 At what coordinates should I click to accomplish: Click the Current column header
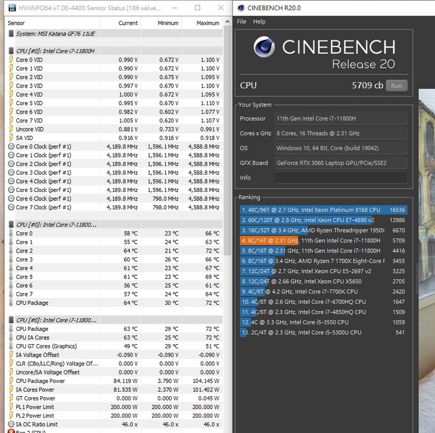[x=128, y=23]
